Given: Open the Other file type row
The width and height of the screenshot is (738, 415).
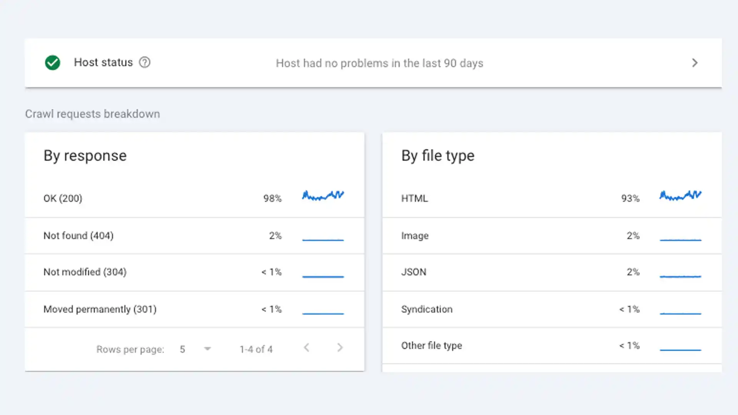Looking at the screenshot, I should pos(552,345).
